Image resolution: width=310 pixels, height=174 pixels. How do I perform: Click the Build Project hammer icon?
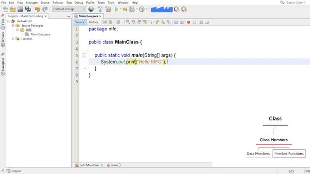tap(100, 9)
